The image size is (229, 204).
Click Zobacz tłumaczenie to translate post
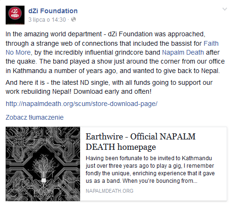34,117
